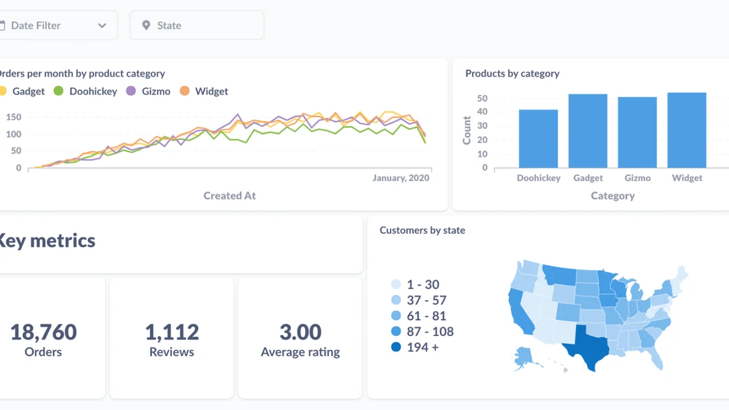Viewport: 729px width, 410px height.
Task: Click the Gadget bar in bar chart
Action: (x=588, y=131)
